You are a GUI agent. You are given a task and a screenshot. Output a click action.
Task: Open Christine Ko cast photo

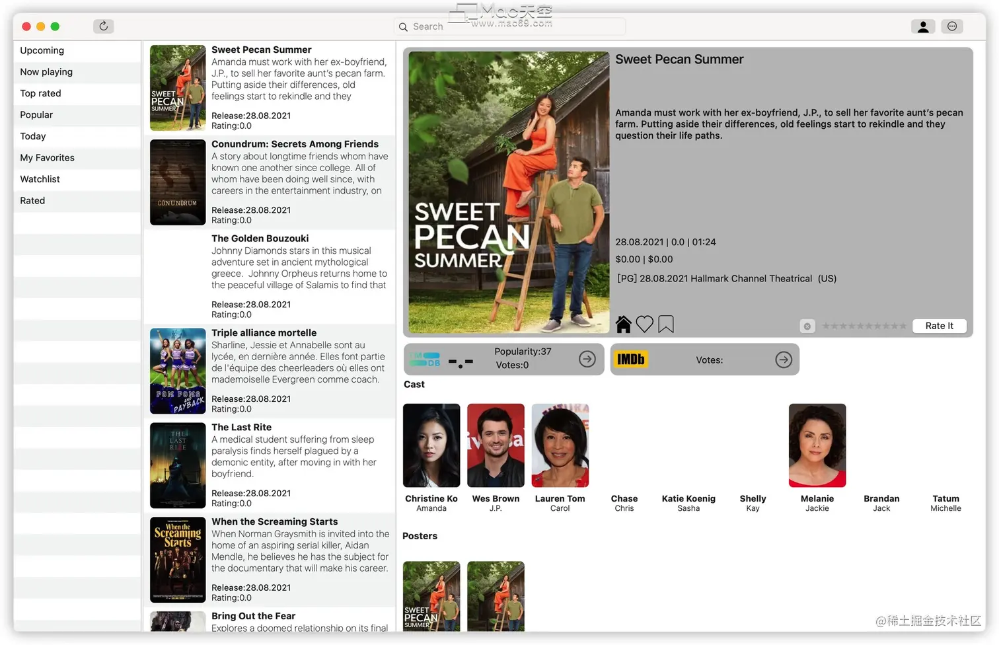(x=431, y=445)
